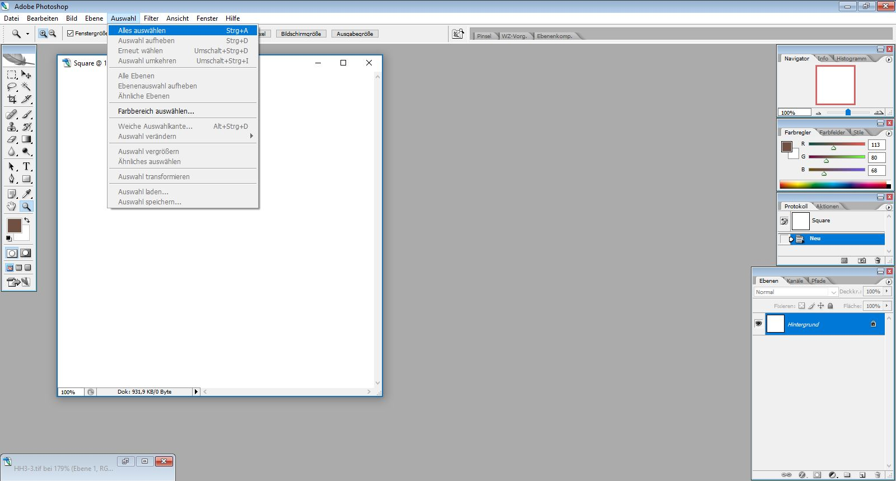Select the Pen tool
This screenshot has height=481, width=896.
pyautogui.click(x=12, y=179)
